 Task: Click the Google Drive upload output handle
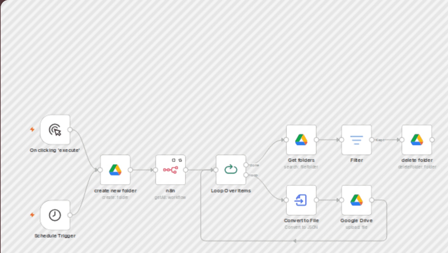371,200
